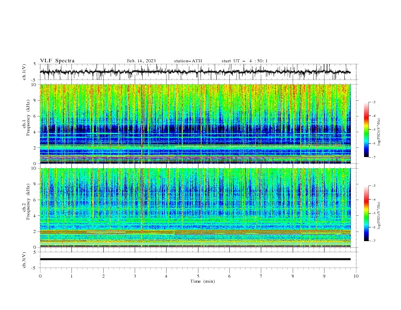This screenshot has height=310, width=401.
Task: Click the ch.3(V) axis label
Action: pos(24,260)
